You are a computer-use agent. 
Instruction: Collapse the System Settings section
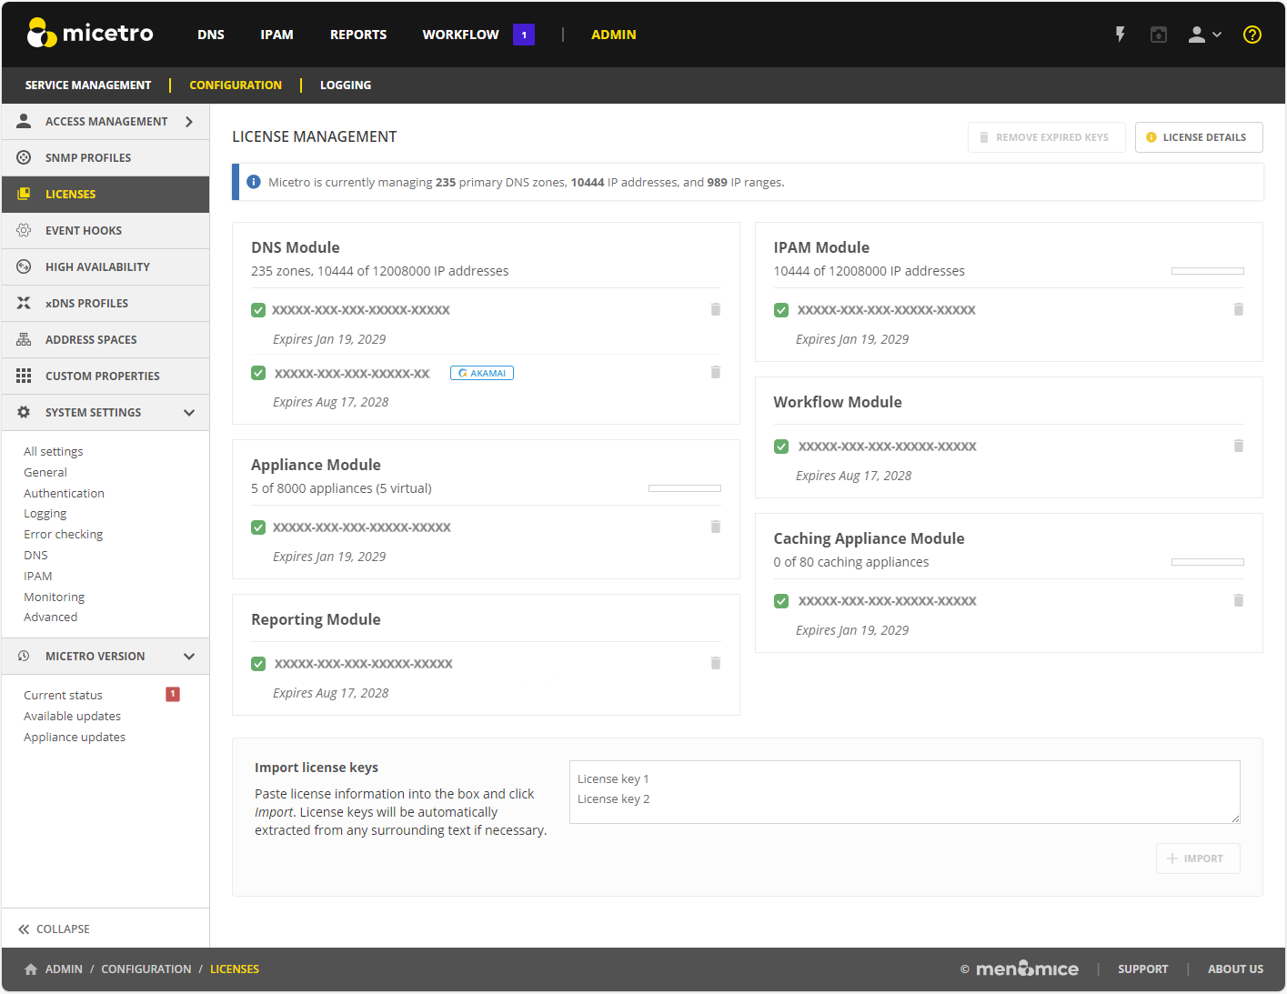(x=189, y=413)
